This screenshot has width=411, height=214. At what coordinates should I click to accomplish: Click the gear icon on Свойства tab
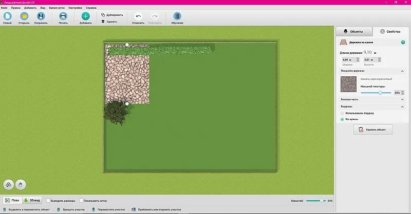(x=382, y=31)
